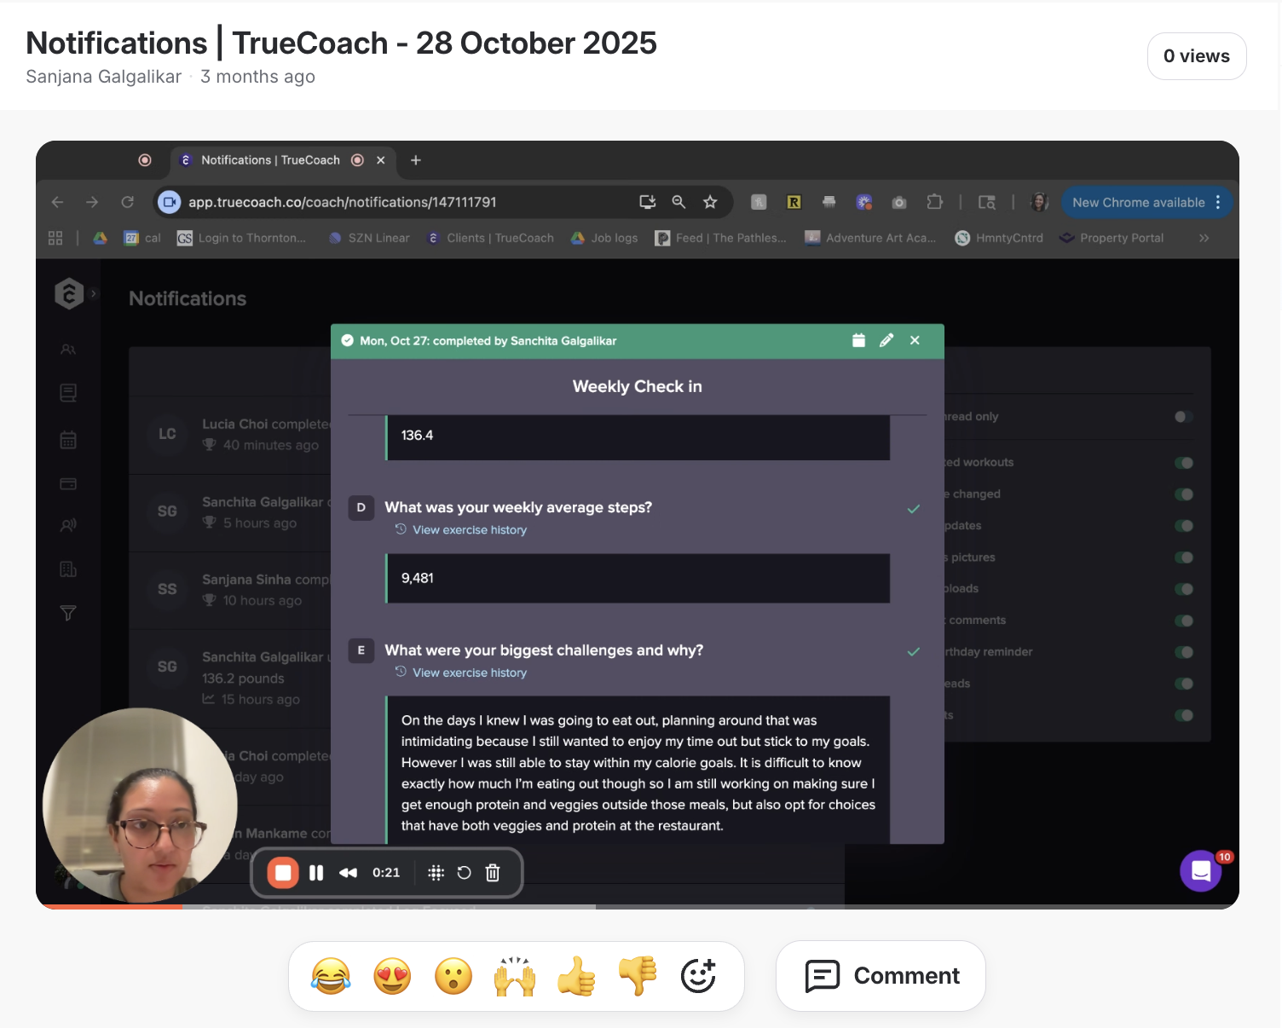Open the Clients | TrueCoach bookmark
Screen dimensions: 1282x1028
tap(491, 238)
